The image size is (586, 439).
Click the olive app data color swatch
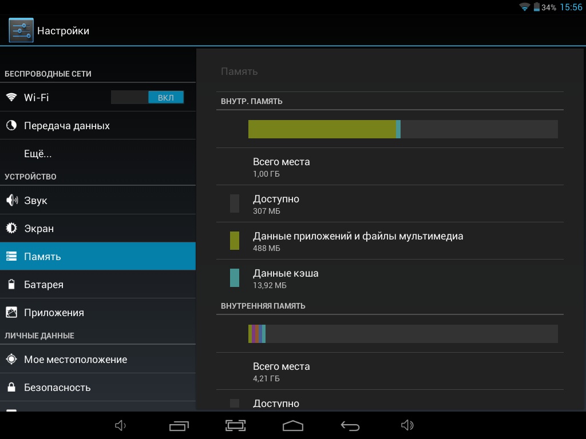(x=235, y=241)
